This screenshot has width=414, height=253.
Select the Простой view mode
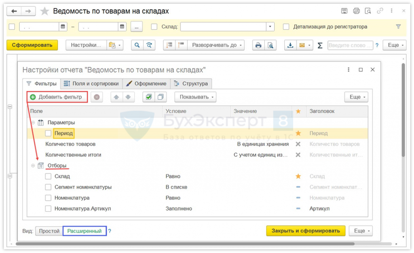click(x=49, y=231)
